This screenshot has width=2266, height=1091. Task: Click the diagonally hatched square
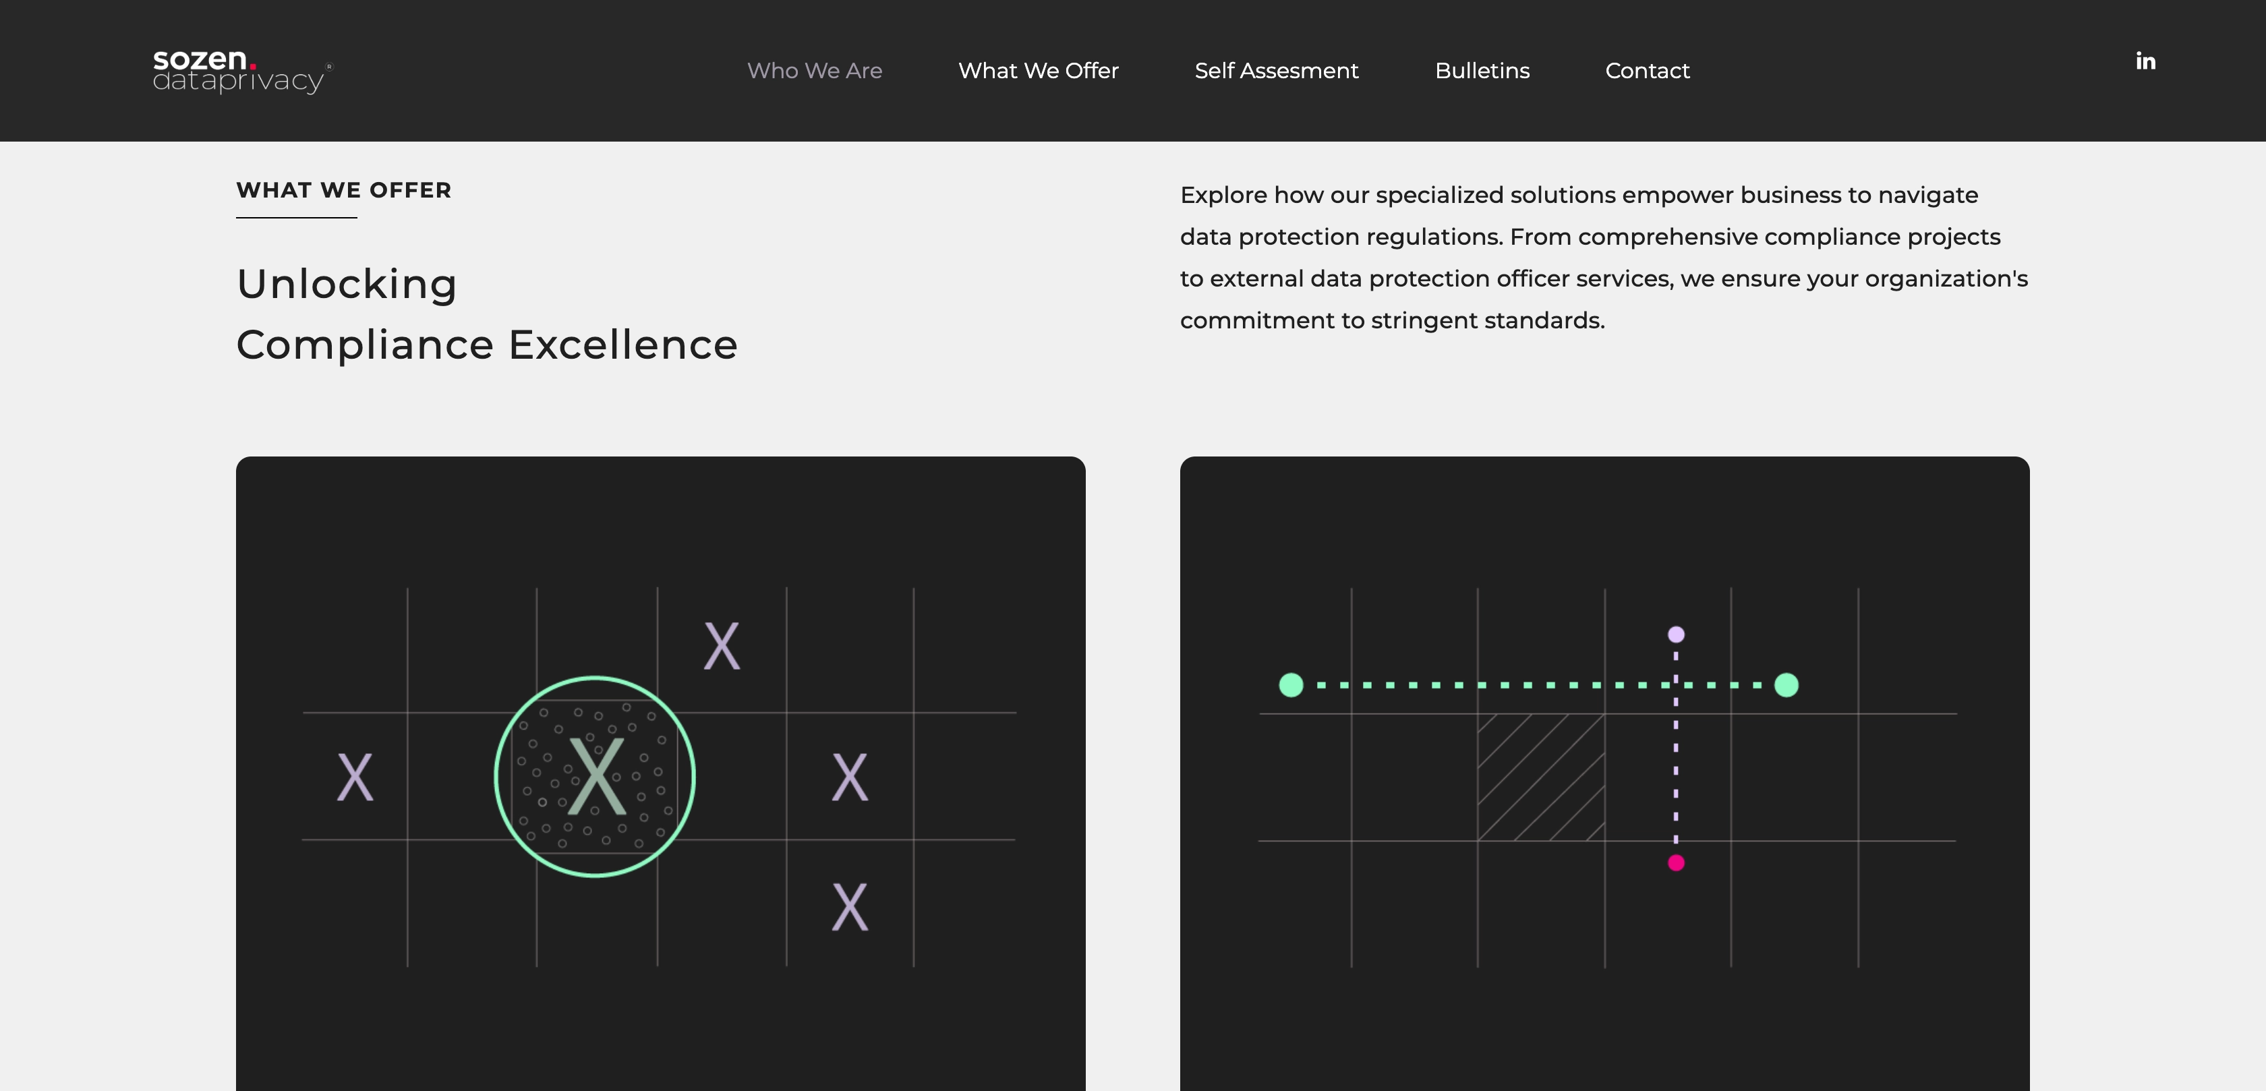click(x=1541, y=777)
